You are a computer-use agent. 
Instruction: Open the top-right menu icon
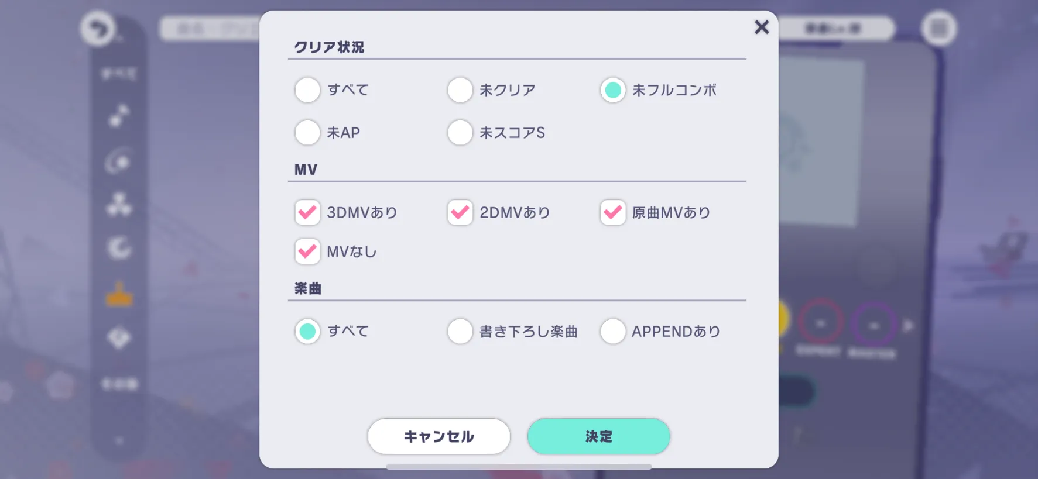point(939,28)
